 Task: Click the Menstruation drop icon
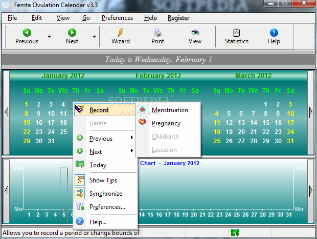(143, 109)
